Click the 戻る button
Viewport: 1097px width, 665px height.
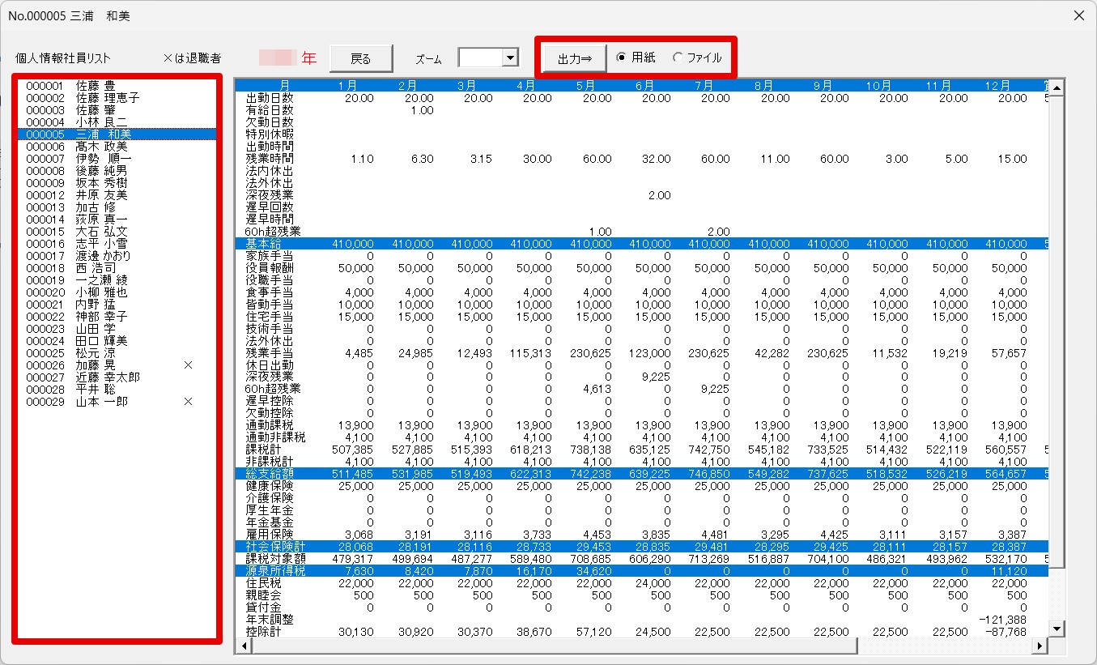(360, 58)
